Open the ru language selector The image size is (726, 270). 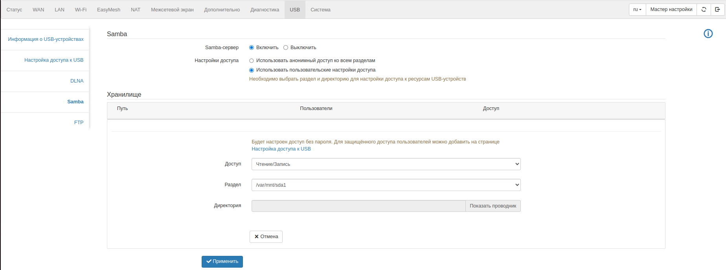(637, 9)
